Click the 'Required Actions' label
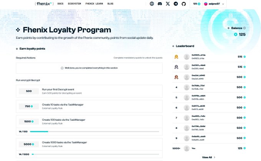 point(26,58)
